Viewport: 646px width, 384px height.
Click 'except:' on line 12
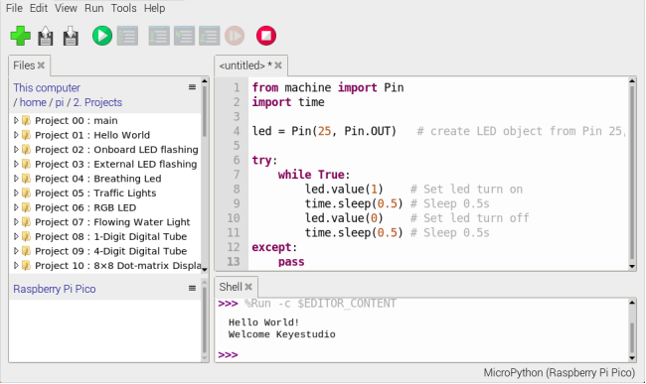[x=274, y=247]
